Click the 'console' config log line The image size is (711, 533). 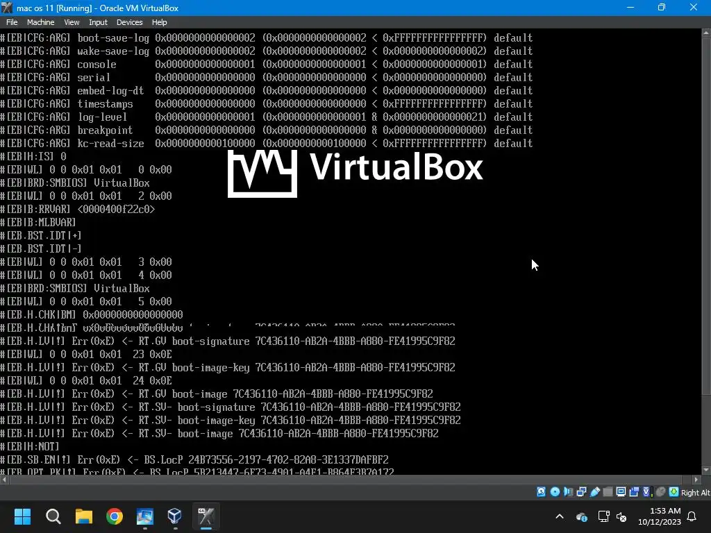coord(266,64)
